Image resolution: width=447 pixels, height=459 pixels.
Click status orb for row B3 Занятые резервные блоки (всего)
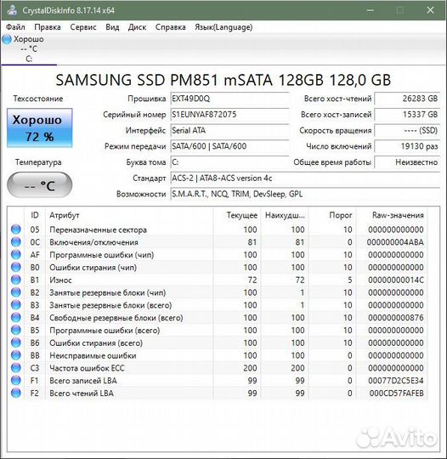click(x=16, y=305)
